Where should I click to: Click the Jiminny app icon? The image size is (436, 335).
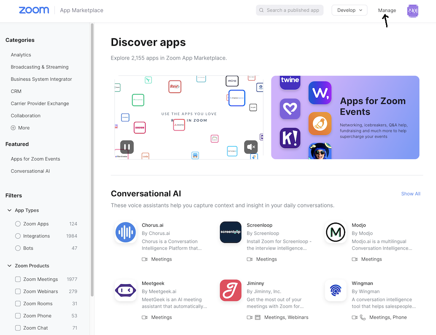coord(230,291)
